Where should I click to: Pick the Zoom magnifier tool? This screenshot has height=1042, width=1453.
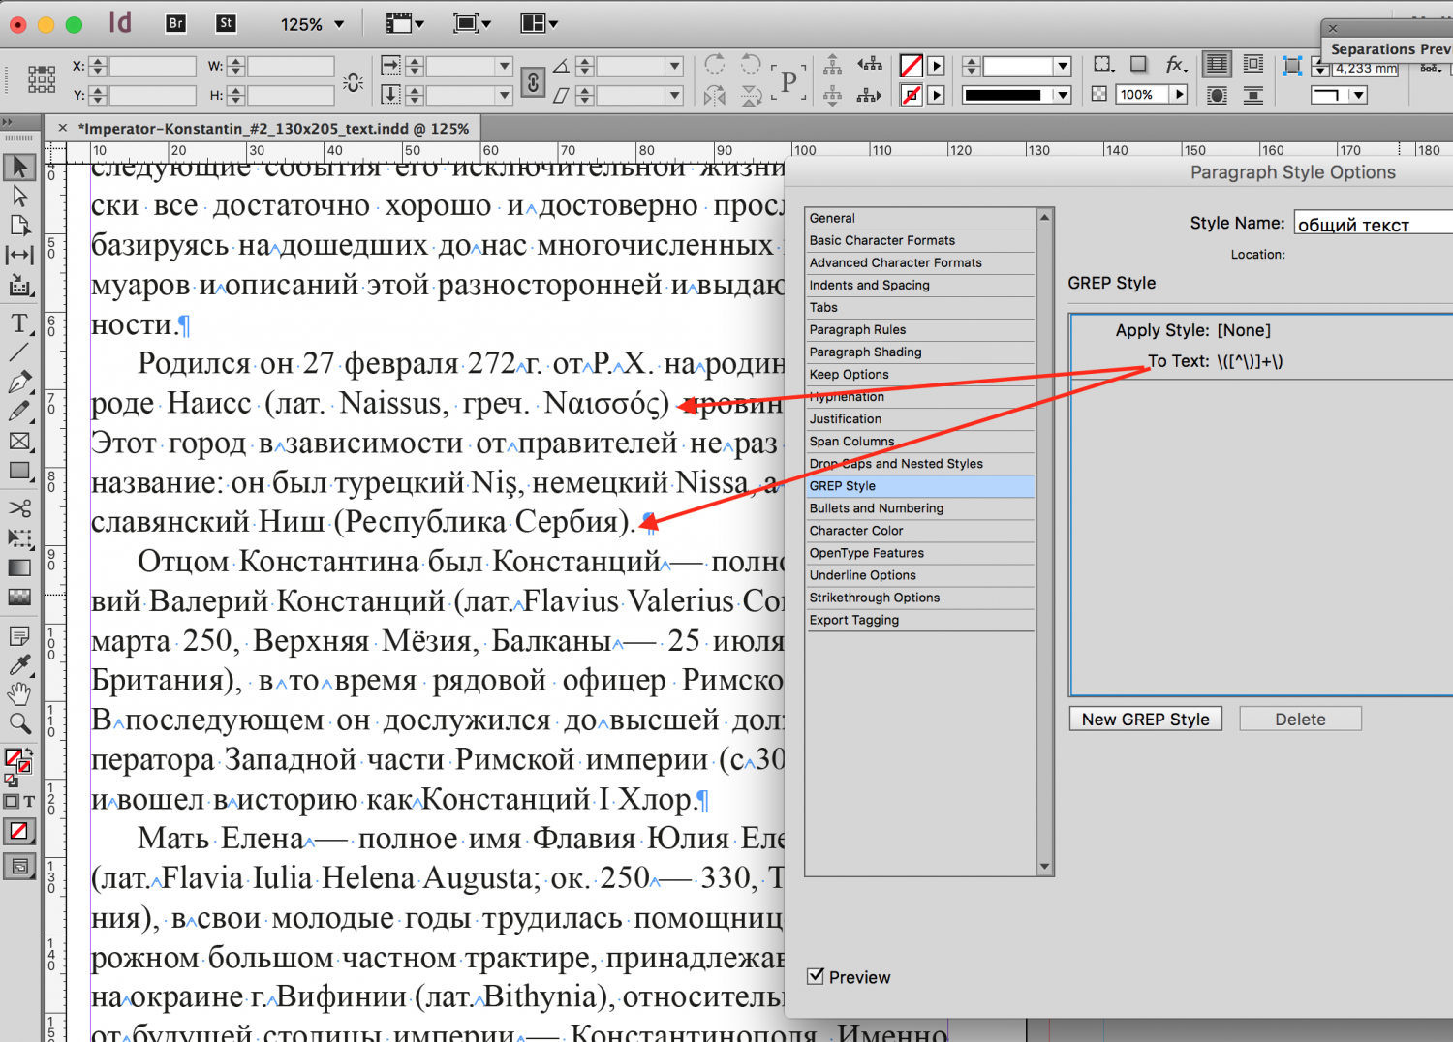click(x=19, y=723)
